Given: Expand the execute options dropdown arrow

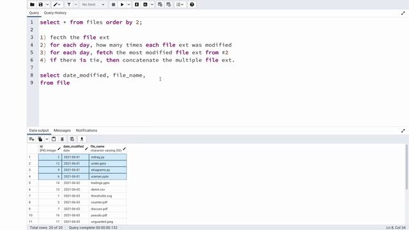Looking at the screenshot, I should tap(128, 4).
